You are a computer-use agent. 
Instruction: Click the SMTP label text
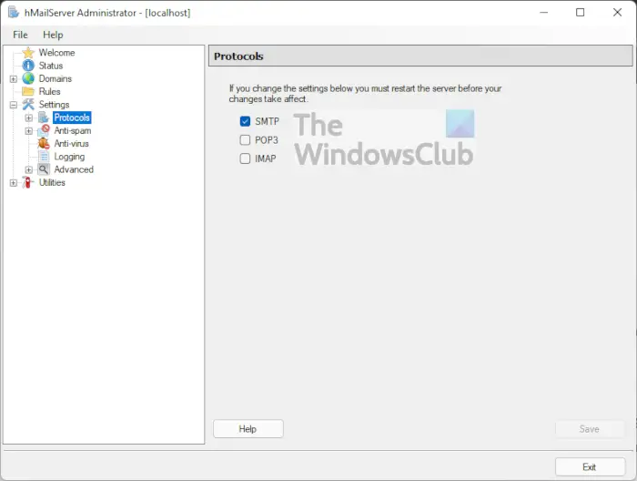point(267,121)
